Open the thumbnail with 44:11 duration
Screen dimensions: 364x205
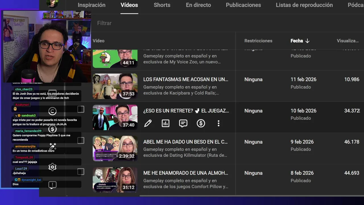point(115,59)
